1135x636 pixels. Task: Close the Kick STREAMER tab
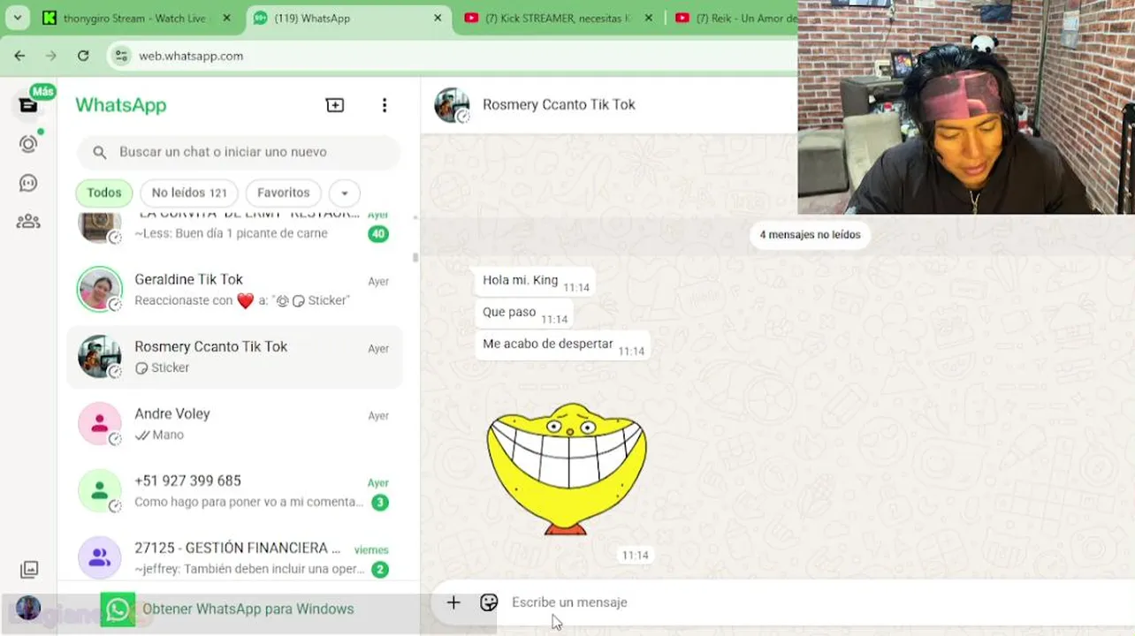pyautogui.click(x=648, y=18)
